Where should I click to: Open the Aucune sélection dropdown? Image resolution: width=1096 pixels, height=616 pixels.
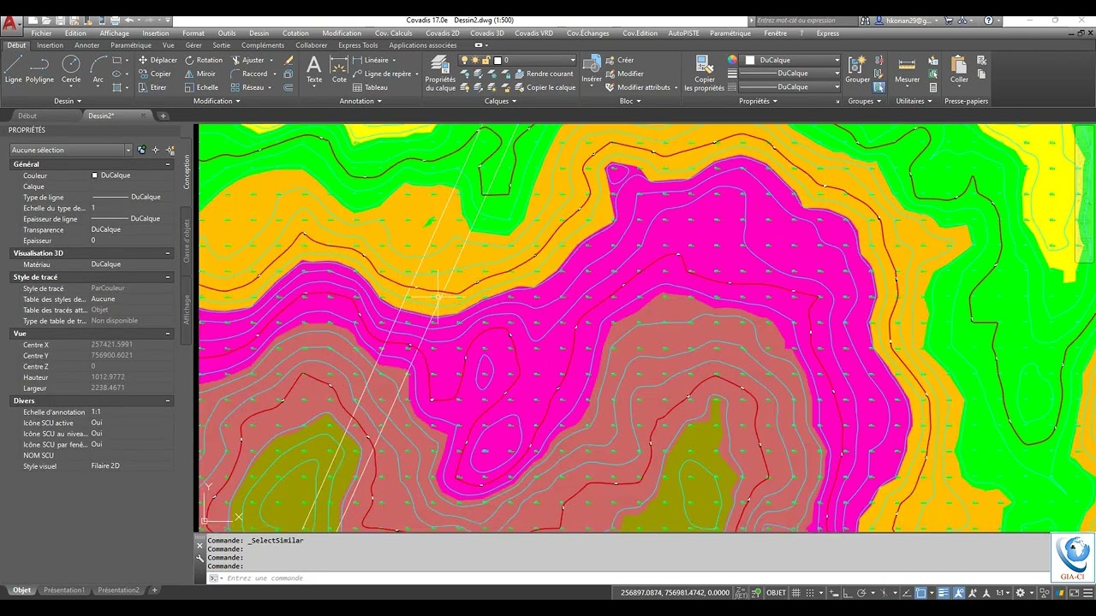coord(71,150)
